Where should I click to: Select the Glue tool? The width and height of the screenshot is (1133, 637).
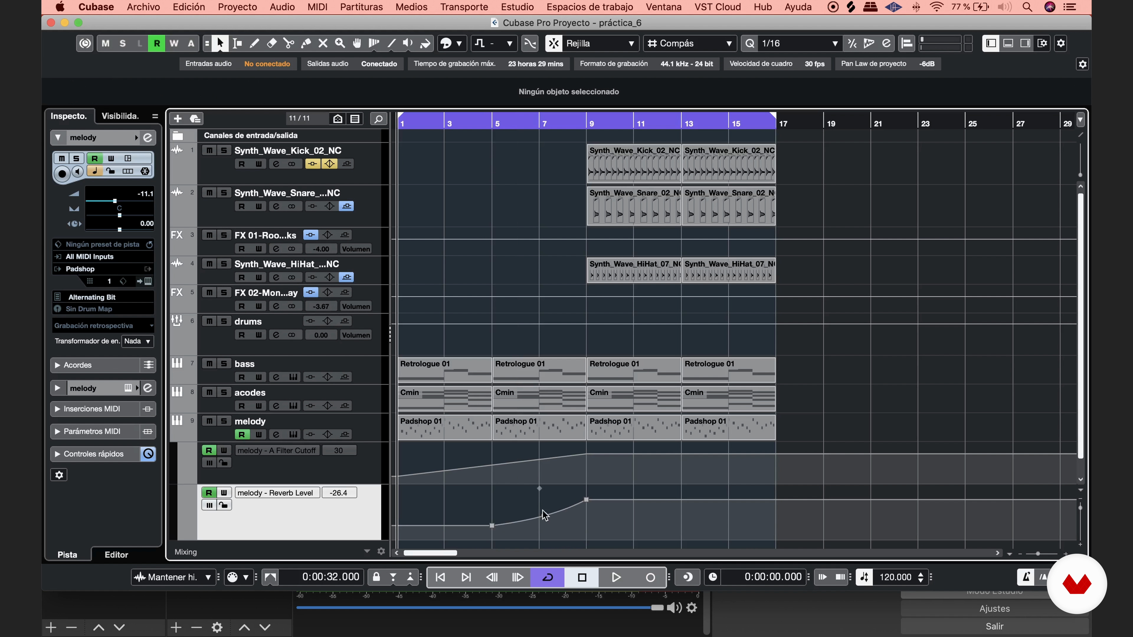click(x=306, y=43)
